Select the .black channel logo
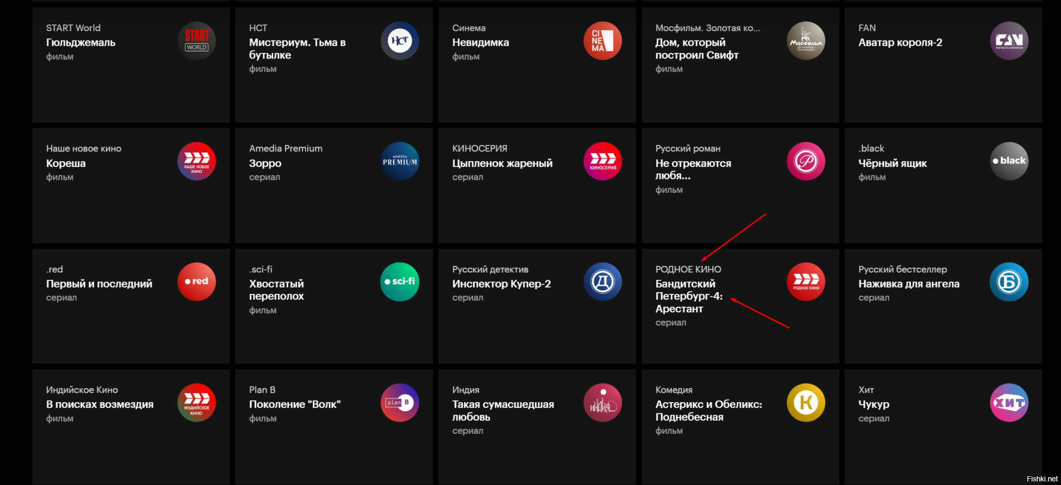The image size is (1061, 485). 1009,161
